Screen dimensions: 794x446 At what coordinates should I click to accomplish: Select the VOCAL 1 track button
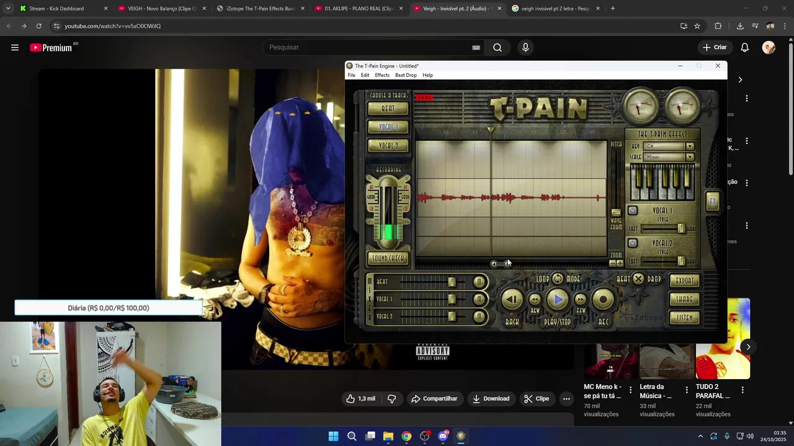[388, 127]
